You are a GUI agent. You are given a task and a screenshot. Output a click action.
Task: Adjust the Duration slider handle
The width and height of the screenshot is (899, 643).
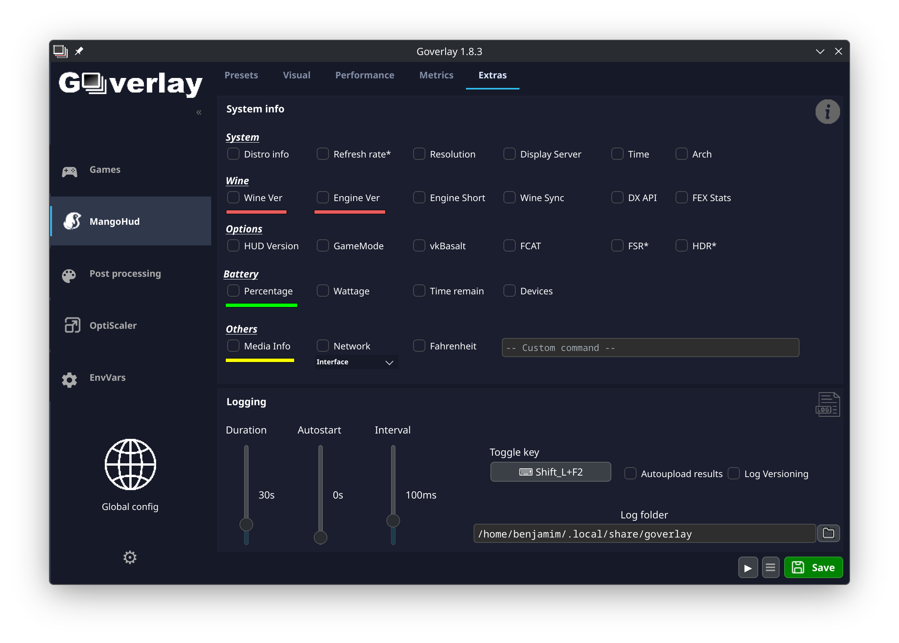(x=246, y=524)
